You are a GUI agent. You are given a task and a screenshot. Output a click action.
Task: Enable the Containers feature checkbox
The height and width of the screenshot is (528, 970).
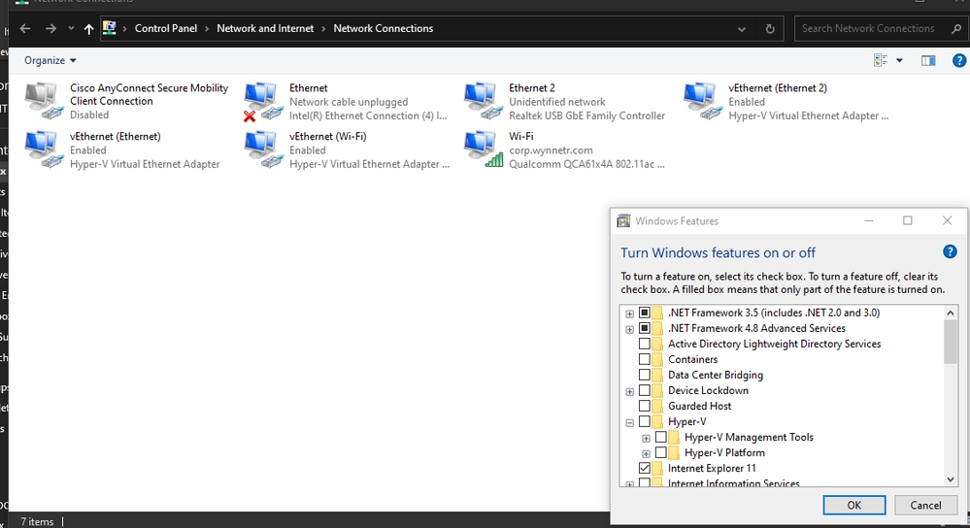pos(644,359)
